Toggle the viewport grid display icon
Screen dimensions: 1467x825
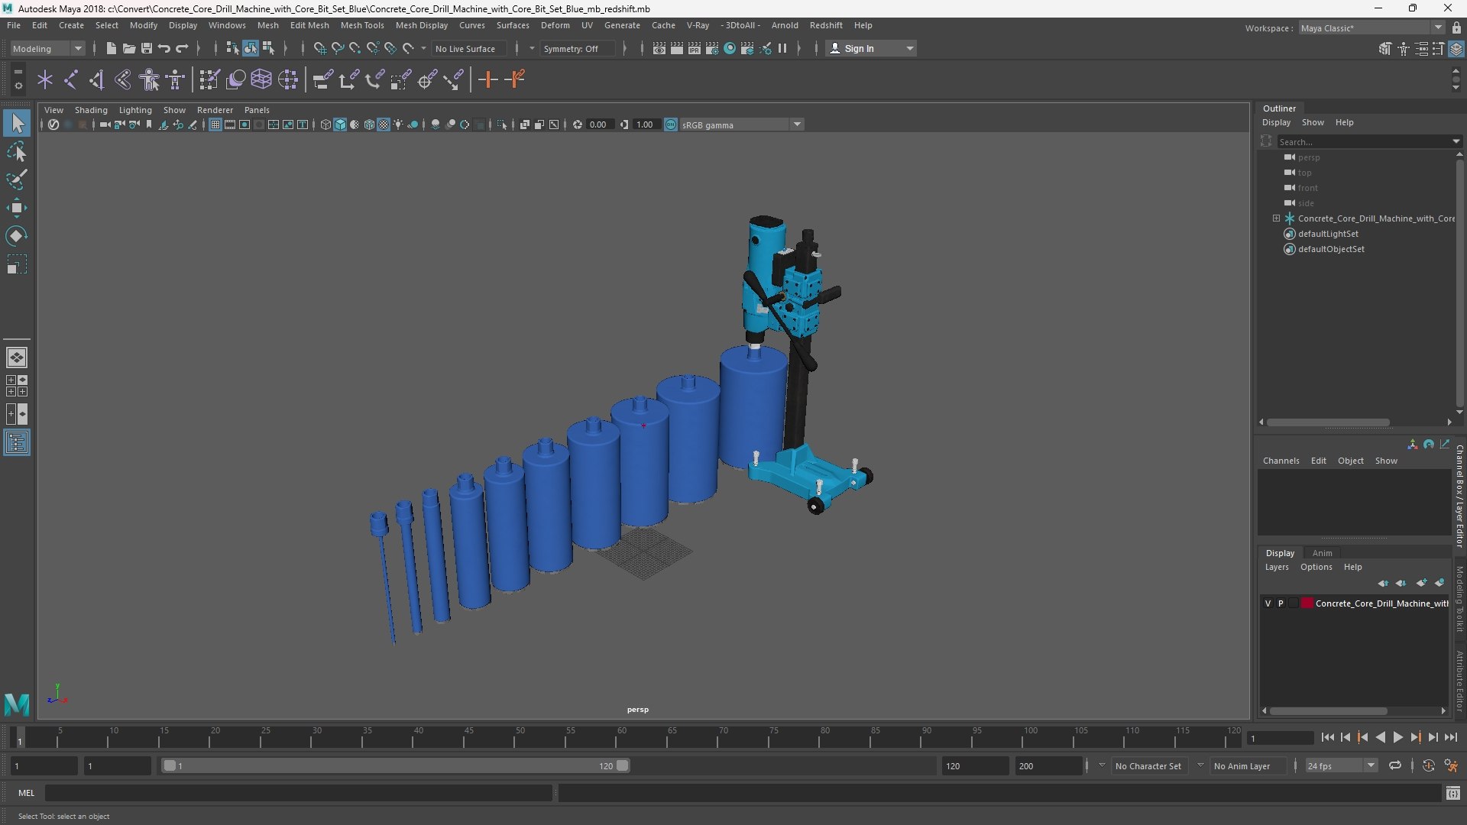click(x=215, y=125)
